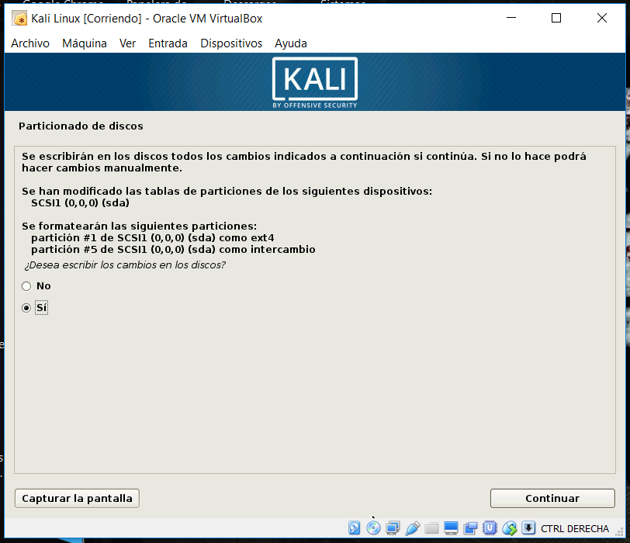Open the Entrada menu
The image size is (630, 543).
168,43
